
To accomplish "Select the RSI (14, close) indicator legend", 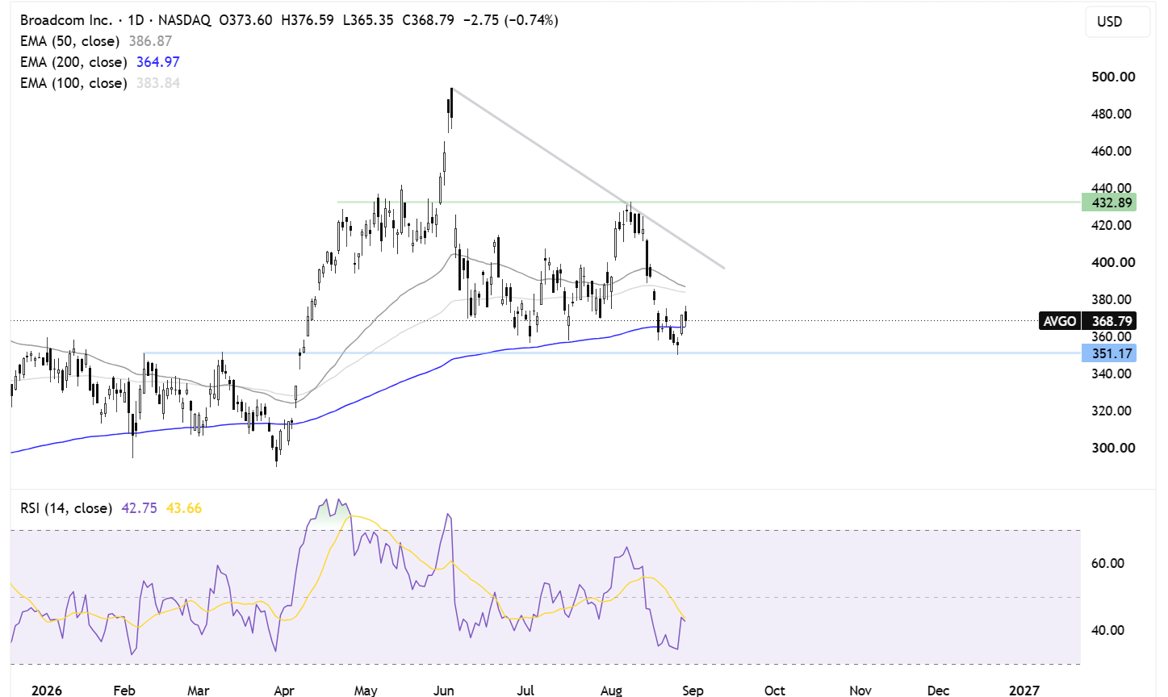I will [x=66, y=508].
